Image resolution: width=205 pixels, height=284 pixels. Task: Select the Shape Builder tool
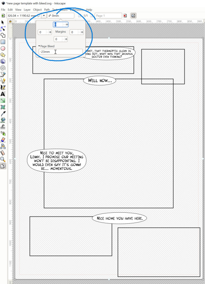(3, 35)
